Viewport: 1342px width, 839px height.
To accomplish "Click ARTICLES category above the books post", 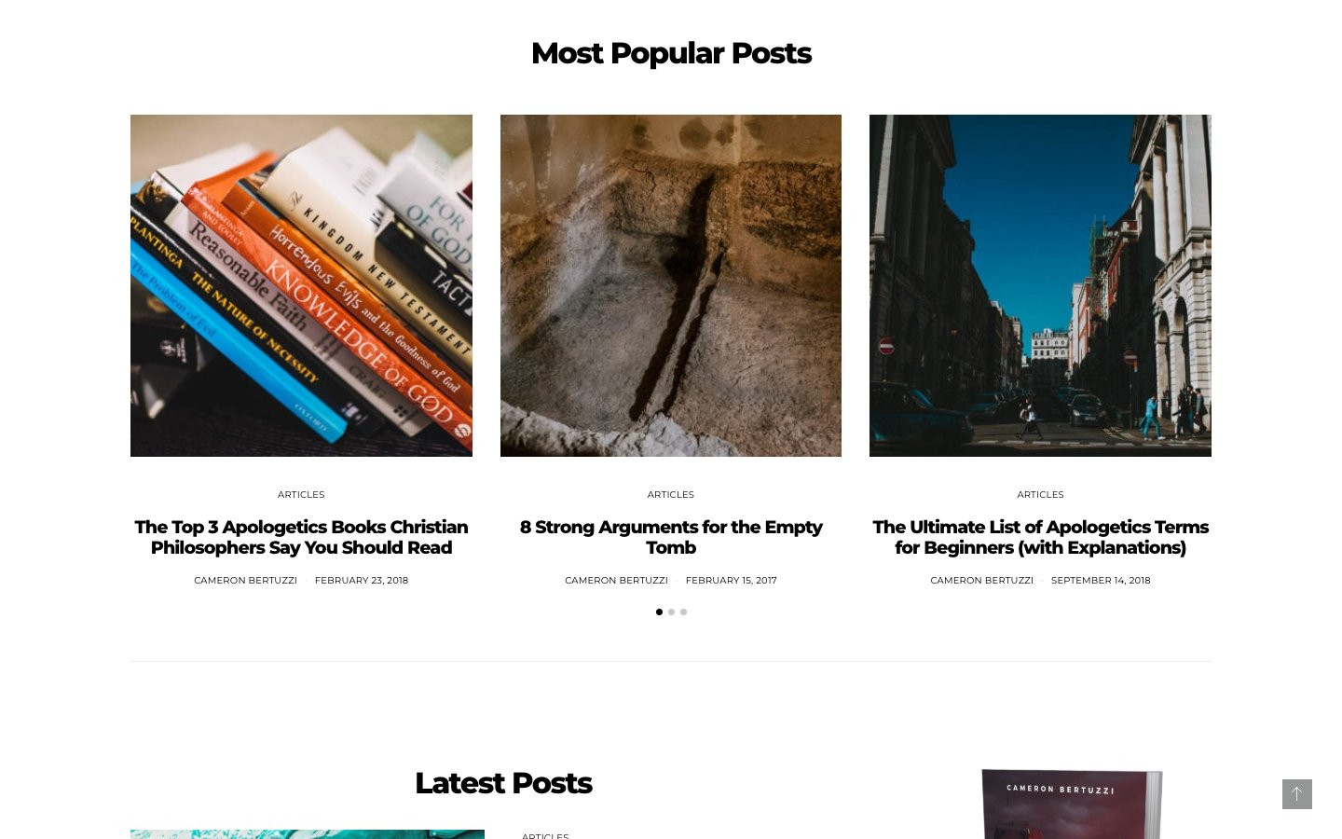I will [301, 494].
